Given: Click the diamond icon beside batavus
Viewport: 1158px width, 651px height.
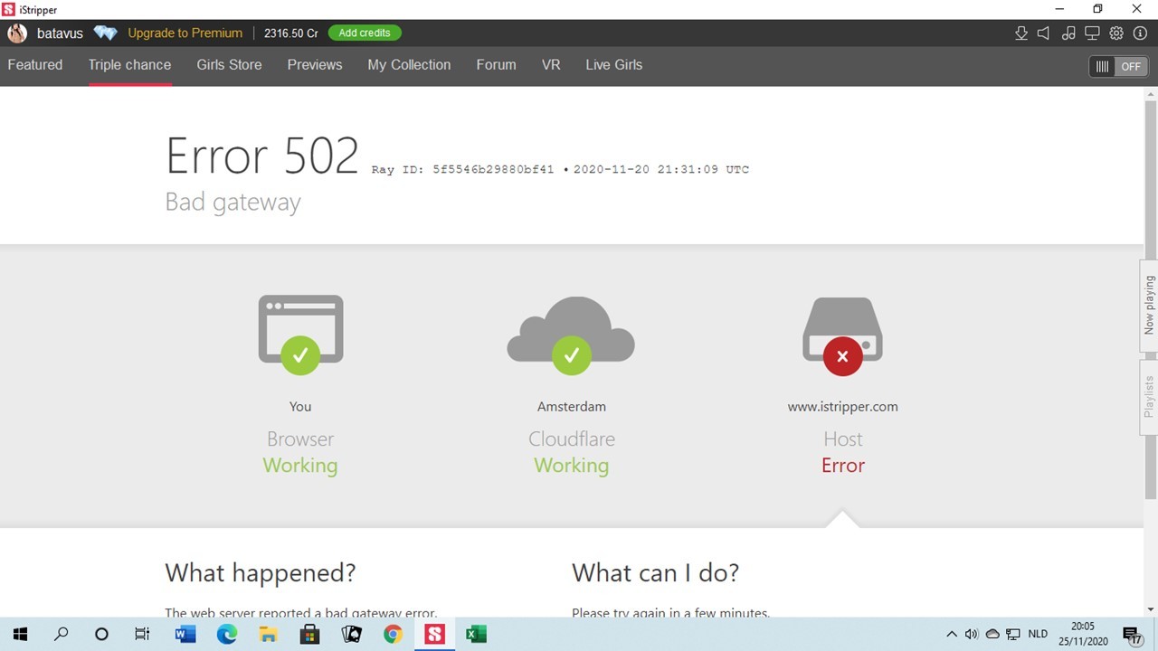Looking at the screenshot, I should pos(105,33).
